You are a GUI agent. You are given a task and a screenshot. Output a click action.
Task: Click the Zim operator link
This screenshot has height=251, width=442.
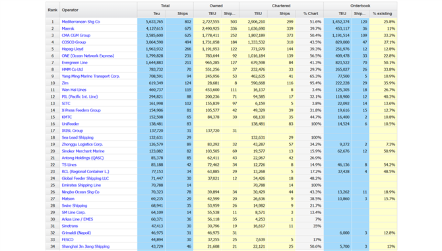pyautogui.click(x=65, y=83)
